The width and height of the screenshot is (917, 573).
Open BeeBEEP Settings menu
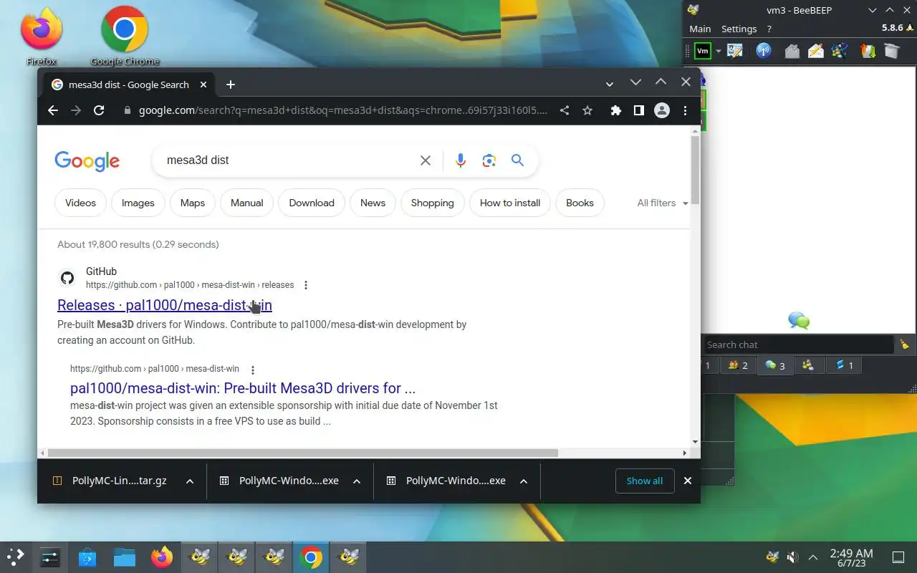pos(739,29)
